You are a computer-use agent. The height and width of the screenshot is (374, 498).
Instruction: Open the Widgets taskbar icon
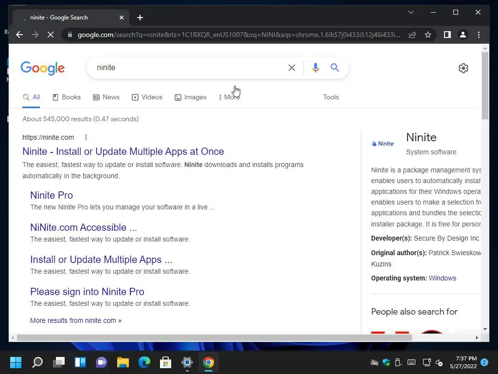click(80, 362)
